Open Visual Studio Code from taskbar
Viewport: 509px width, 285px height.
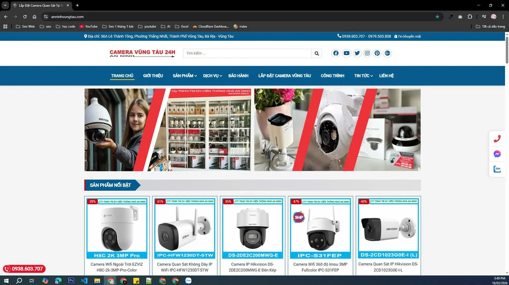click(84, 281)
